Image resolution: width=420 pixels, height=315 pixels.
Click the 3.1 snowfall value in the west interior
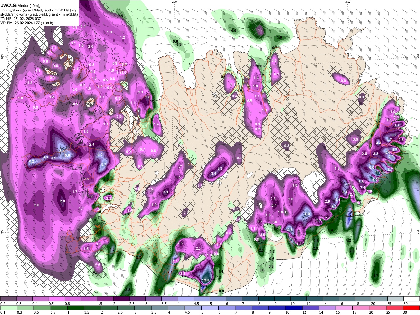[166, 192]
